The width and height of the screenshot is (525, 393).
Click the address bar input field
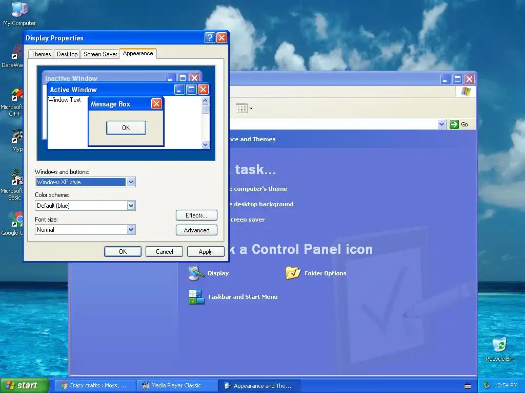(x=333, y=124)
